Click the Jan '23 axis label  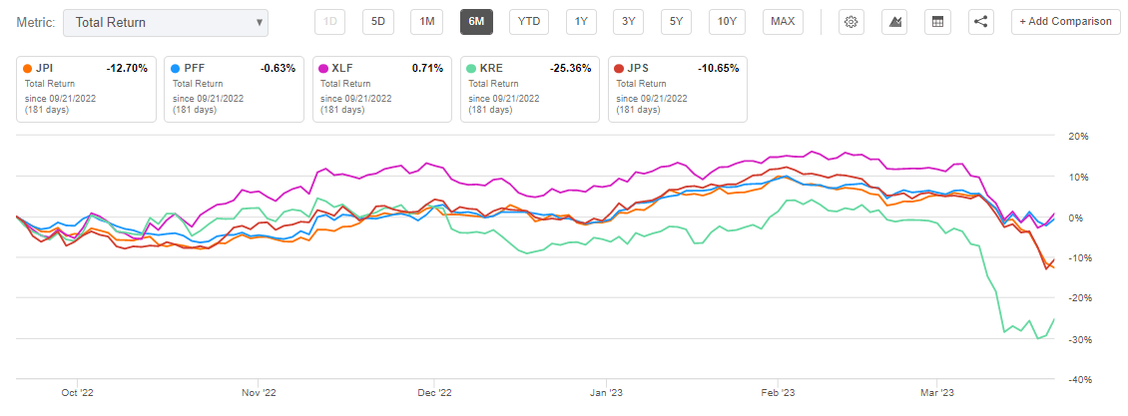pyautogui.click(x=607, y=393)
